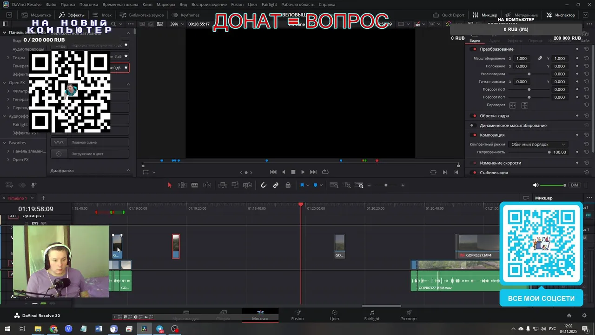Click the Quick Export button
The image size is (595, 335).
coord(449,15)
